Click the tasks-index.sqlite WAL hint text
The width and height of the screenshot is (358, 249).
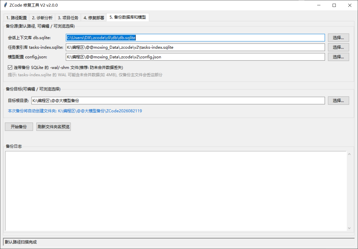[x=85, y=75]
